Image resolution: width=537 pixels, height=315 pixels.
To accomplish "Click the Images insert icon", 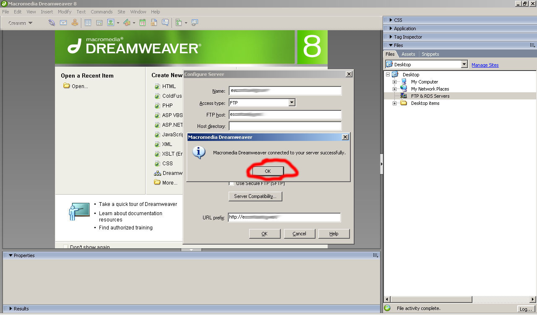I will point(111,23).
